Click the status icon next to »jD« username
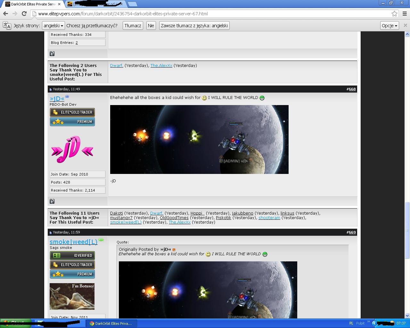The width and height of the screenshot is (410, 328). click(67, 96)
